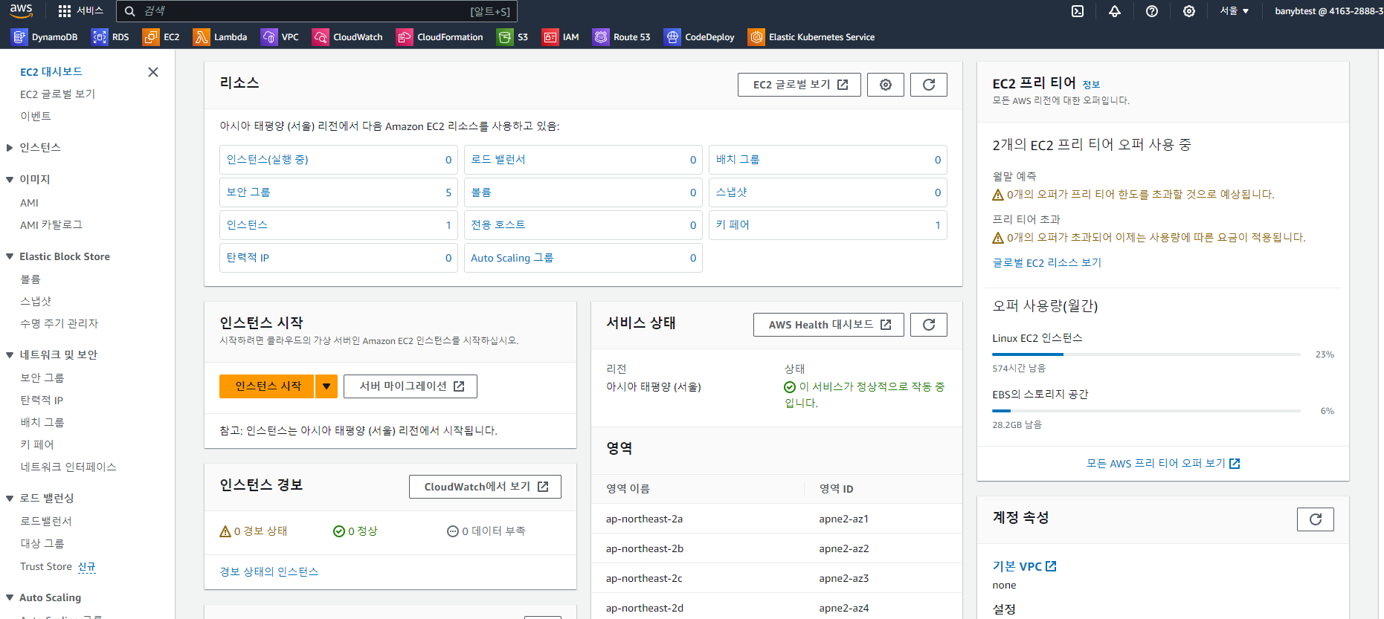The width and height of the screenshot is (1384, 619).
Task: Open the 기본 VPC link
Action: 1024,566
